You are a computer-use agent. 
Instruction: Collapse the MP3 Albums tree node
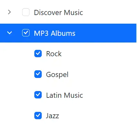9,33
